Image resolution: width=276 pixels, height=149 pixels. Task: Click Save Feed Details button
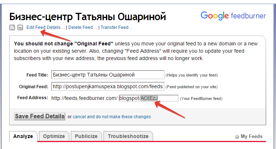click(x=40, y=116)
